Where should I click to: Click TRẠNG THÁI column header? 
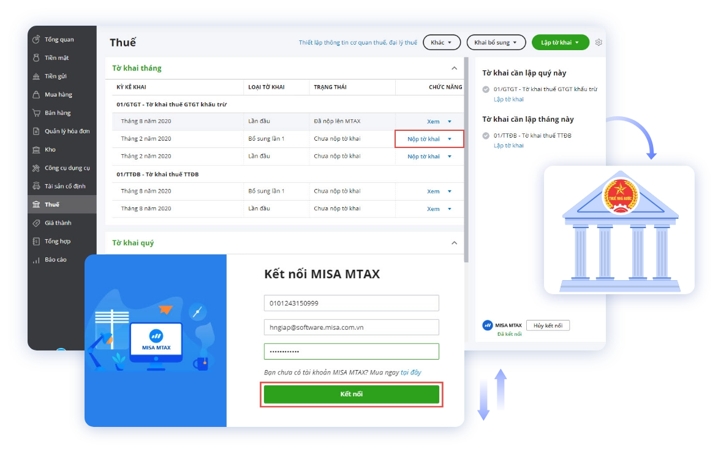pyautogui.click(x=330, y=87)
